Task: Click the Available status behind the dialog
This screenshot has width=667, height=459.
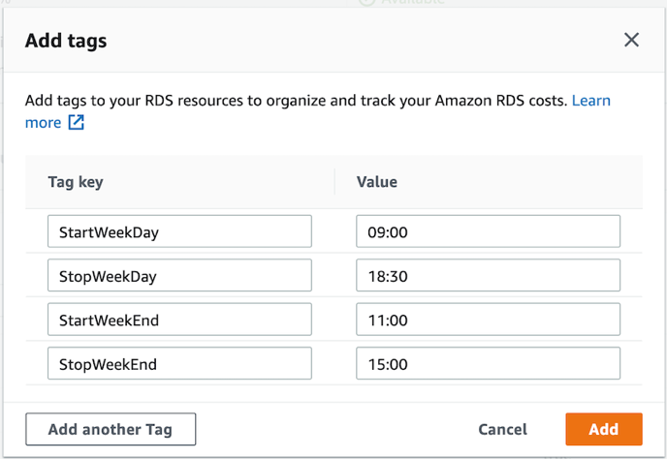Action: 407,3
